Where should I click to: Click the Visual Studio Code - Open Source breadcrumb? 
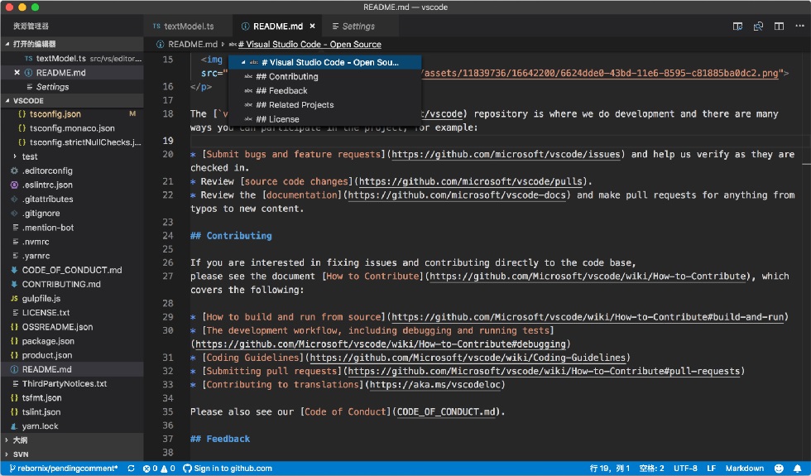(x=310, y=45)
